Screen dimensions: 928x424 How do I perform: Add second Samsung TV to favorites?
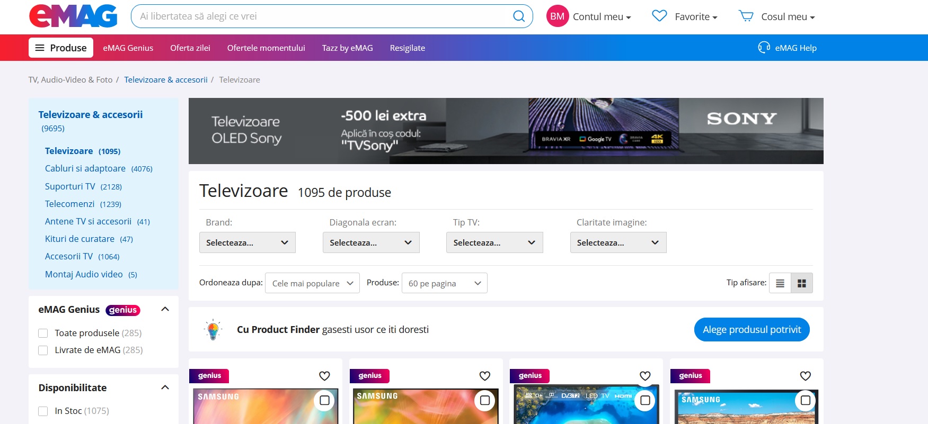click(484, 376)
